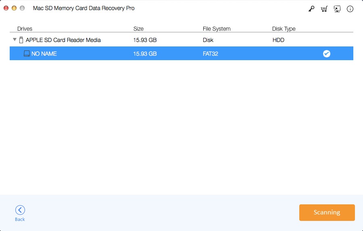Click the drive icon beside NO NAME
This screenshot has height=231, width=363.
[x=27, y=53]
